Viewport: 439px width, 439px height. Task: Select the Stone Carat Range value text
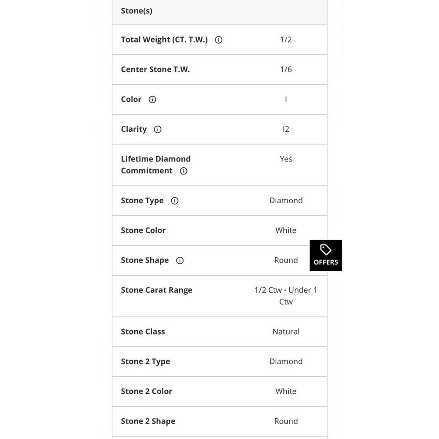pos(286,295)
